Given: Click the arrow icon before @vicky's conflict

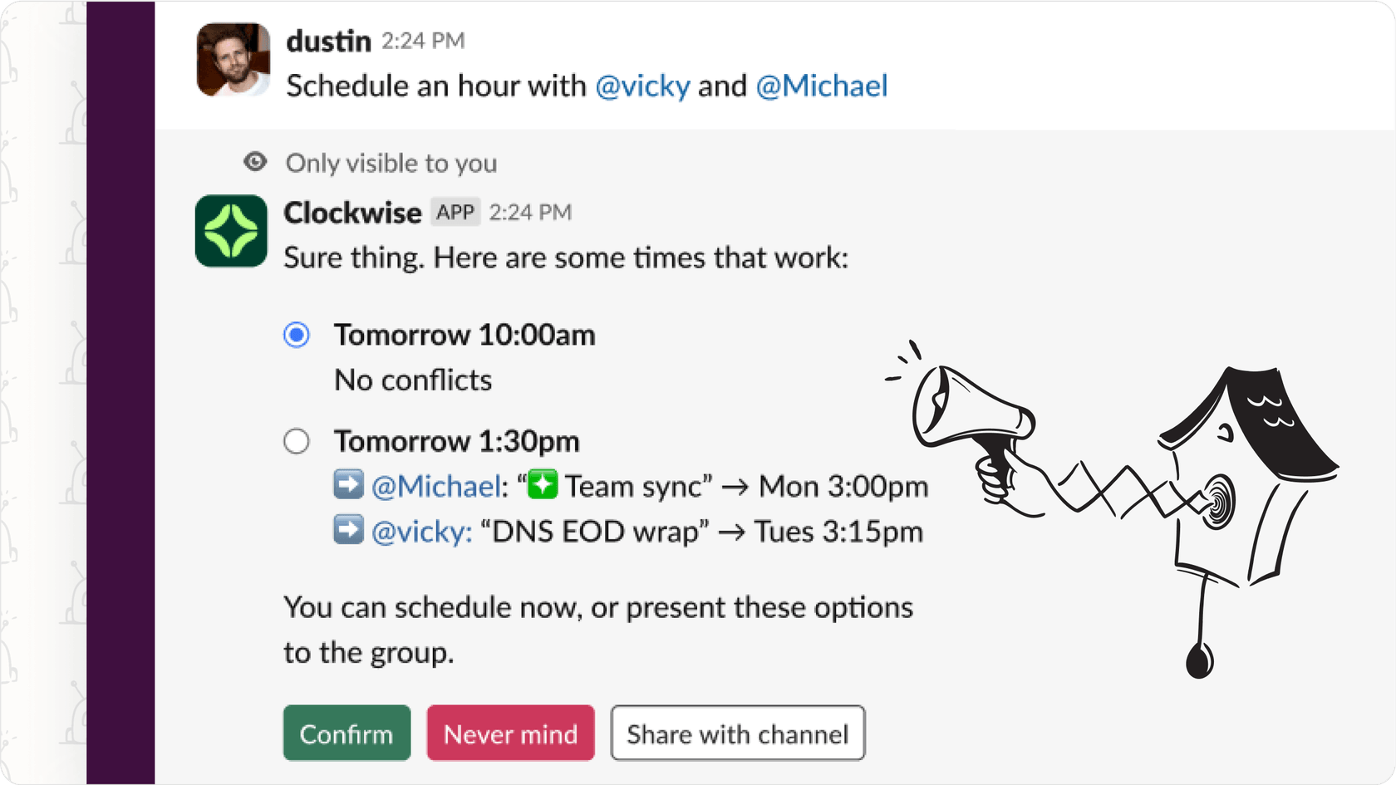Looking at the screenshot, I should pos(350,530).
